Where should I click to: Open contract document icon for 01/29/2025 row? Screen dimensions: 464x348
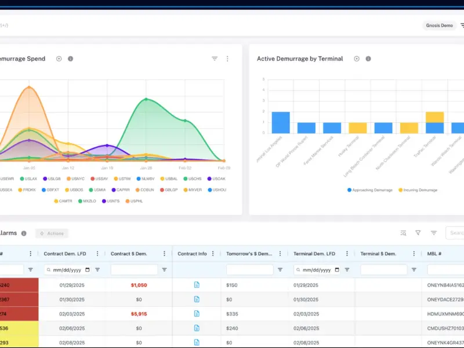pos(197,285)
